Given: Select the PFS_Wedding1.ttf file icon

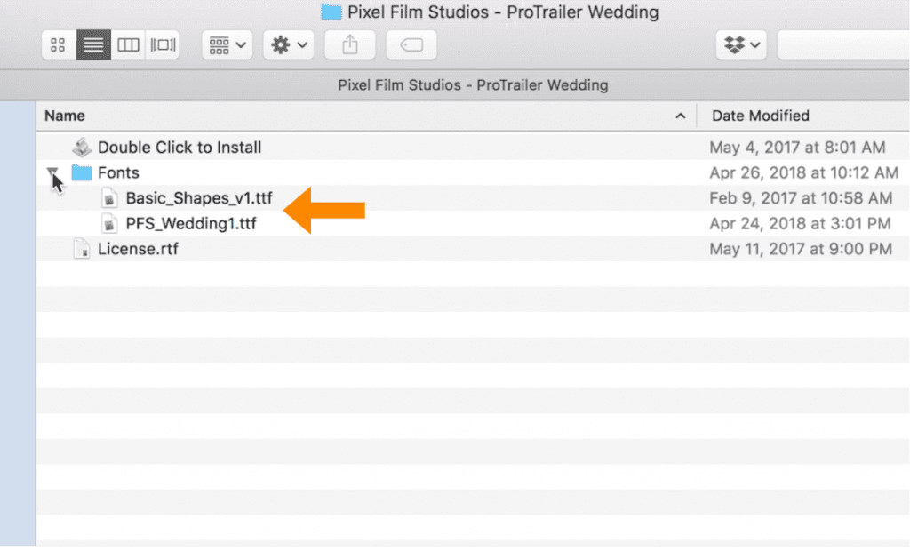Looking at the screenshot, I should 109,224.
